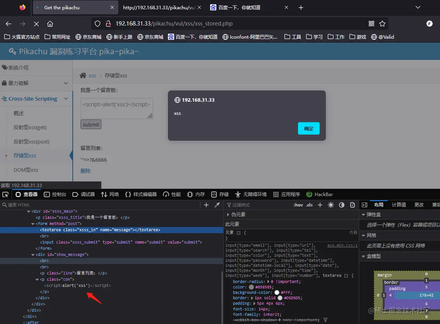Collapse the form method=post node
The height and width of the screenshot is (324, 440).
(33, 224)
